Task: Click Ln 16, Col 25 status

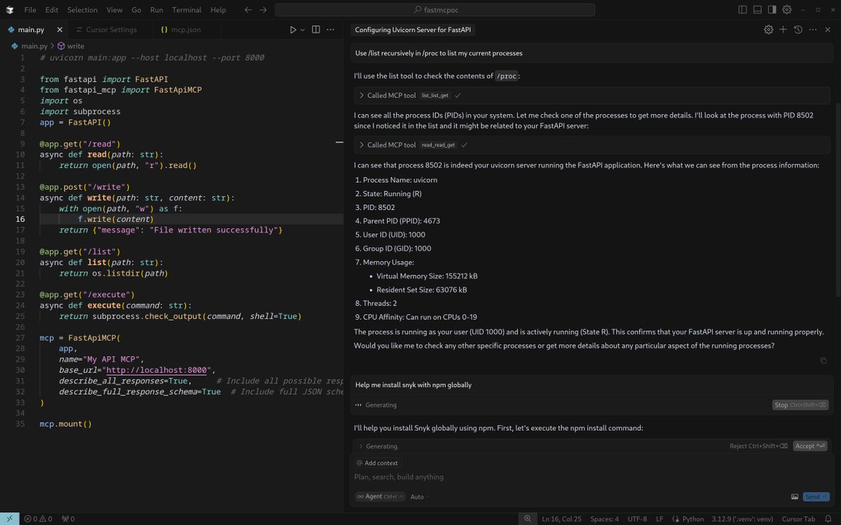Action: click(561, 519)
